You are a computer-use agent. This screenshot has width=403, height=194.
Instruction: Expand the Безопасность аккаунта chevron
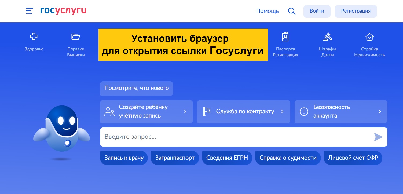tap(380, 112)
